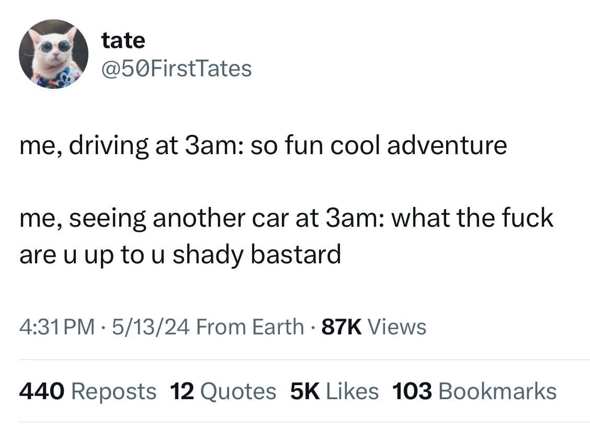Click the From Earth location label
This screenshot has width=590, height=430.
coord(251,327)
